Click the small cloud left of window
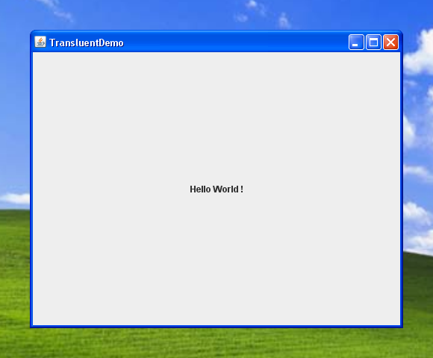Image resolution: width=433 pixels, height=358 pixels. (x=15, y=198)
